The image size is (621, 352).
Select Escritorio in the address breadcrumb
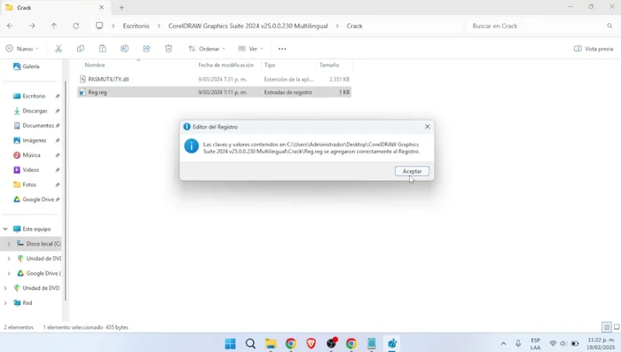pos(136,26)
